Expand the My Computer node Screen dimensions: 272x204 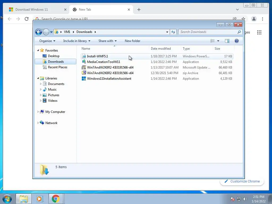[38, 112]
